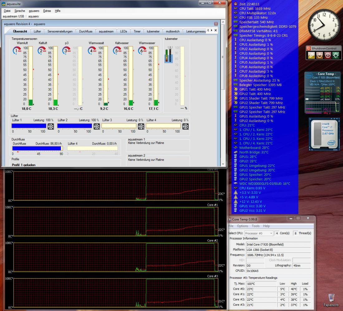343x311 pixels.
Task: Switch to the Sensoreinstellungen tab
Action: pyautogui.click(x=60, y=31)
